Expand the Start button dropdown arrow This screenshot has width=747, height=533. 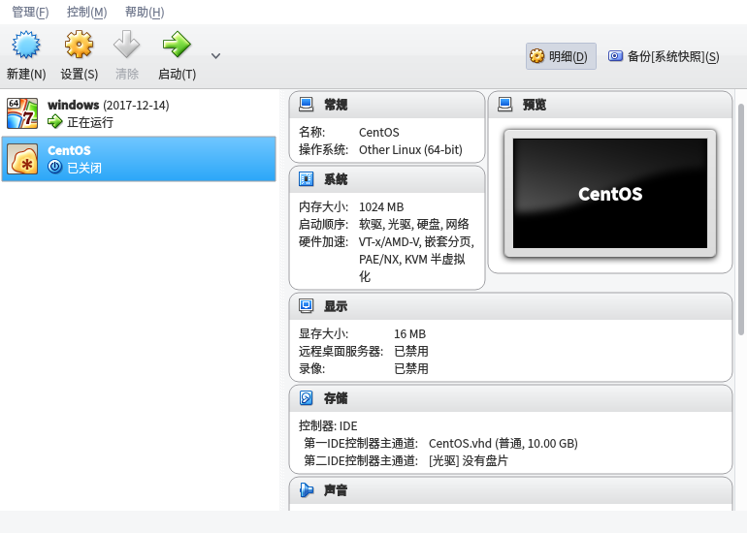pos(215,56)
